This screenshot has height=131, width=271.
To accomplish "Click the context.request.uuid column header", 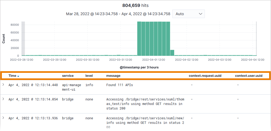I will point(205,76).
